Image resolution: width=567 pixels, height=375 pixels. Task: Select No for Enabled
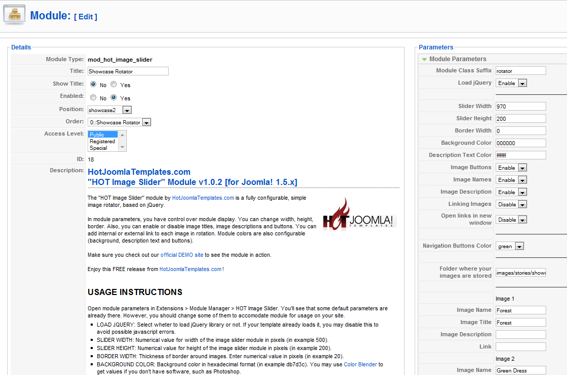click(x=93, y=97)
